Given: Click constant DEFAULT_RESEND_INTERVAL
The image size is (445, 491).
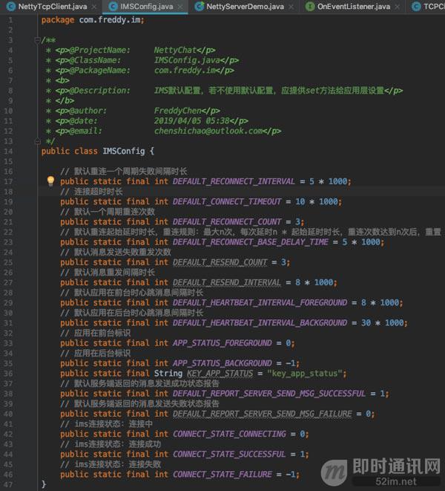Looking at the screenshot, I should pyautogui.click(x=227, y=282).
